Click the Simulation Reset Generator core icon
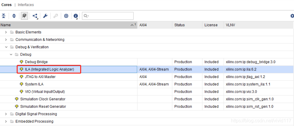 pos(17,106)
